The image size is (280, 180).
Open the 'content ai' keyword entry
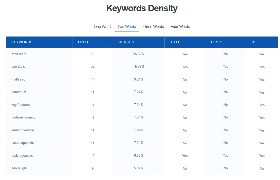tap(18, 92)
